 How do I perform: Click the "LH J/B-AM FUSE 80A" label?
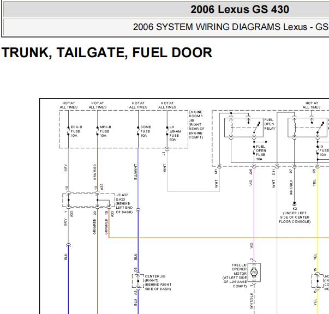coord(175,134)
